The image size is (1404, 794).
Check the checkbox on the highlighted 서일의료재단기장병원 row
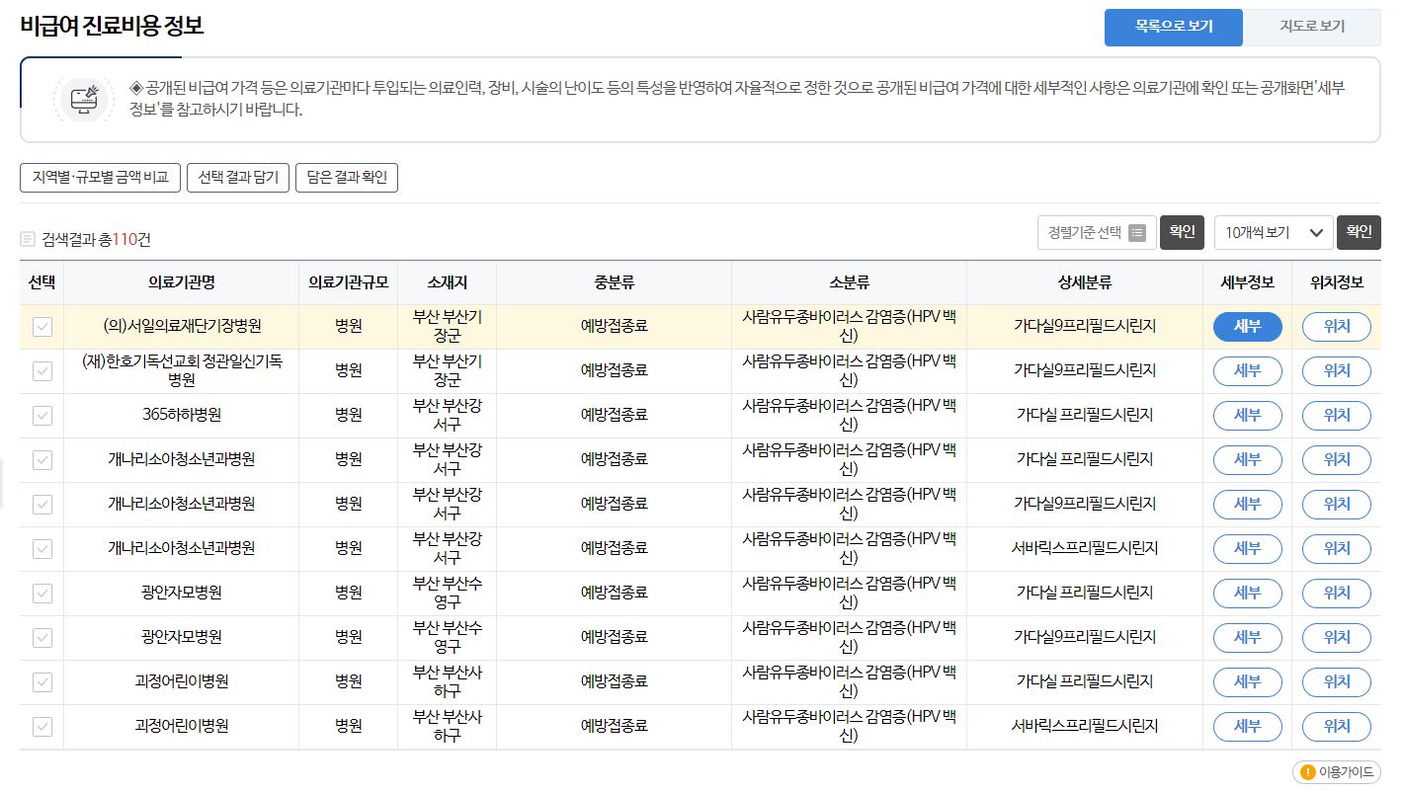tap(41, 326)
